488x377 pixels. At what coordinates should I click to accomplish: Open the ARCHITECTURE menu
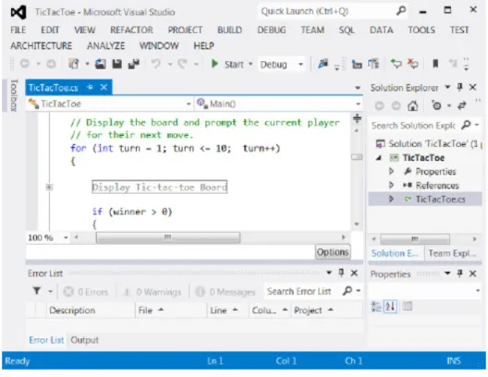pos(41,45)
